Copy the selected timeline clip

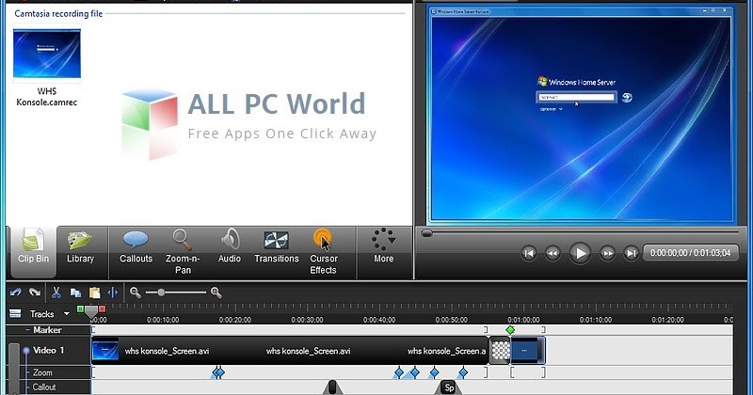click(75, 292)
